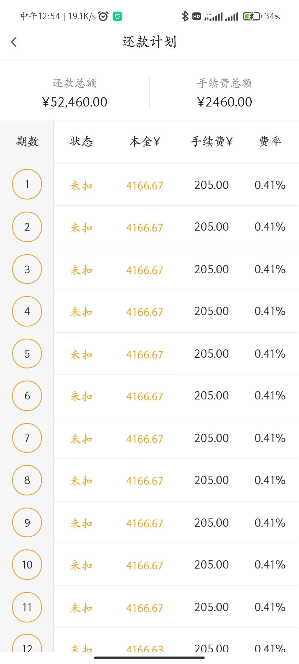This screenshot has width=299, height=664.
Task: Select the installment 1 circle
Action: pos(27,184)
